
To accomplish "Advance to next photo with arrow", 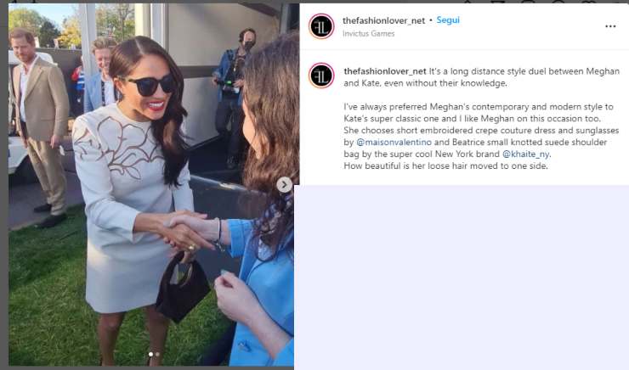I will [x=284, y=185].
